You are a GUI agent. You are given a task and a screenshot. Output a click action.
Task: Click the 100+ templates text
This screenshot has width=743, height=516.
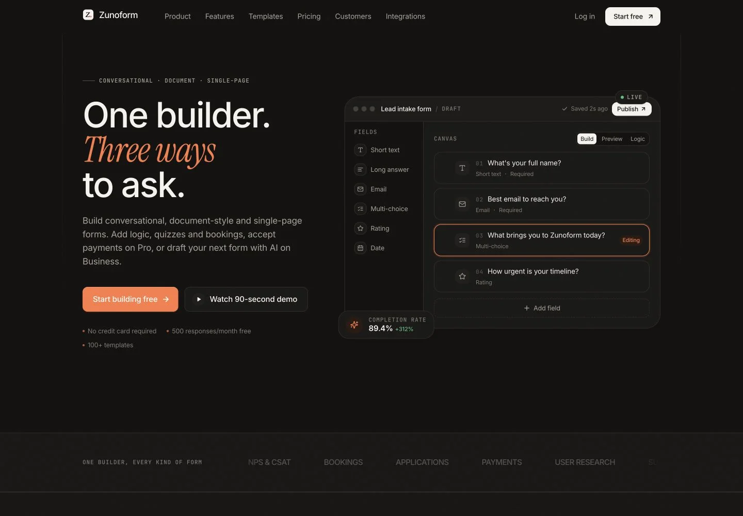[110, 345]
